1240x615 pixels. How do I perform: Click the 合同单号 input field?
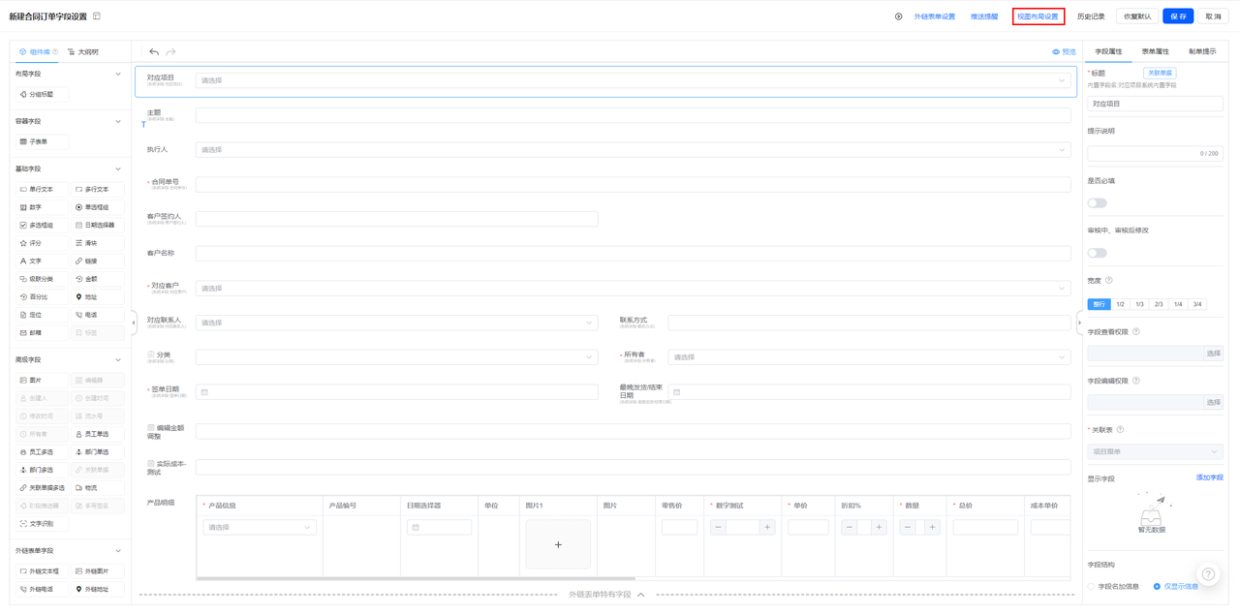tap(633, 184)
